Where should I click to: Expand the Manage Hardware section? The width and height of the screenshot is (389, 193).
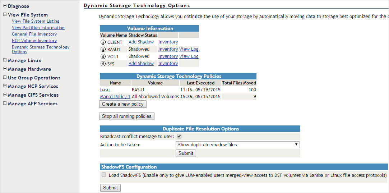pos(5,69)
